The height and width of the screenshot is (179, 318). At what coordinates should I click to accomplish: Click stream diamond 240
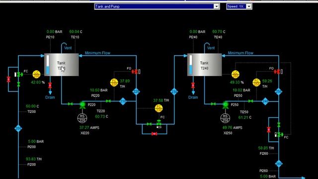265,101
